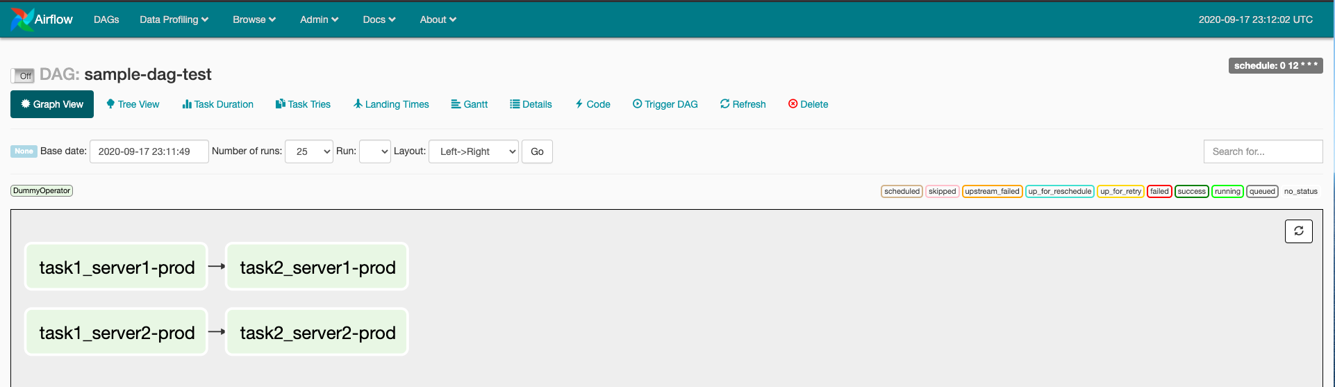
Task: Switch to Tree View
Action: [133, 104]
